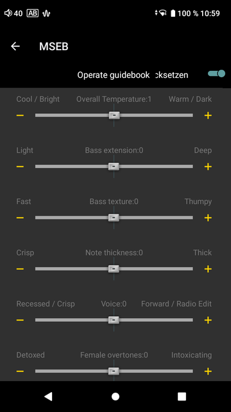Decrease Voice toward Recessed / Crisp
Screen dimensions: 231x412
pyautogui.click(x=20, y=320)
